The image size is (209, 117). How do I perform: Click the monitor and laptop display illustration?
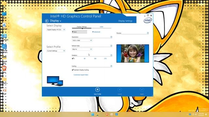point(55,81)
